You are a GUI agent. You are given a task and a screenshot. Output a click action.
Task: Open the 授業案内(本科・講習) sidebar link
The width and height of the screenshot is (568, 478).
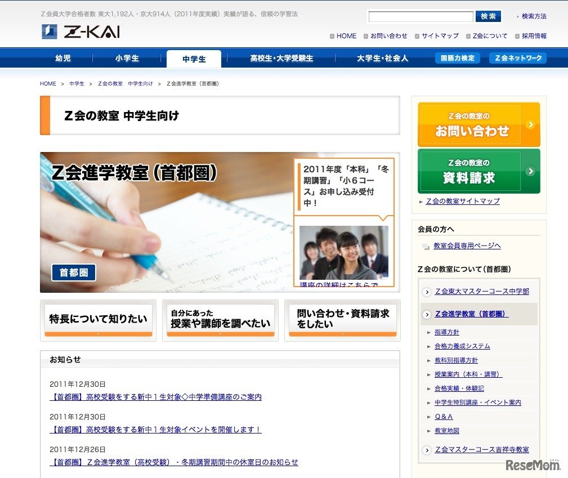click(468, 375)
